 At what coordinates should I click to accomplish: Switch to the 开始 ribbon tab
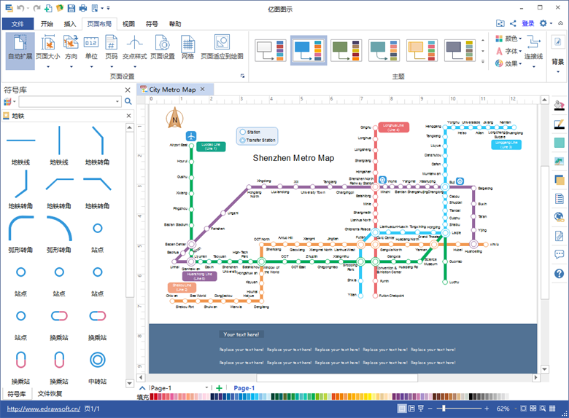click(47, 24)
